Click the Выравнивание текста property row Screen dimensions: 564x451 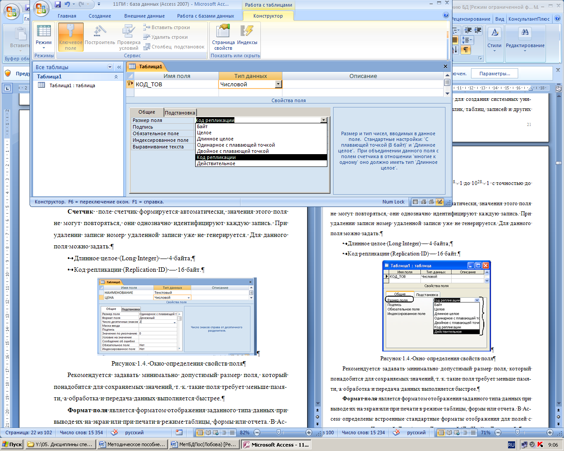click(163, 147)
